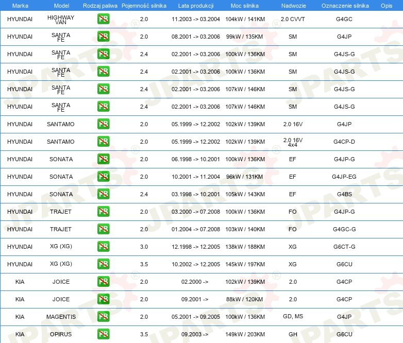
Task: Click the Moc silnika column header
Action: tap(245, 6)
